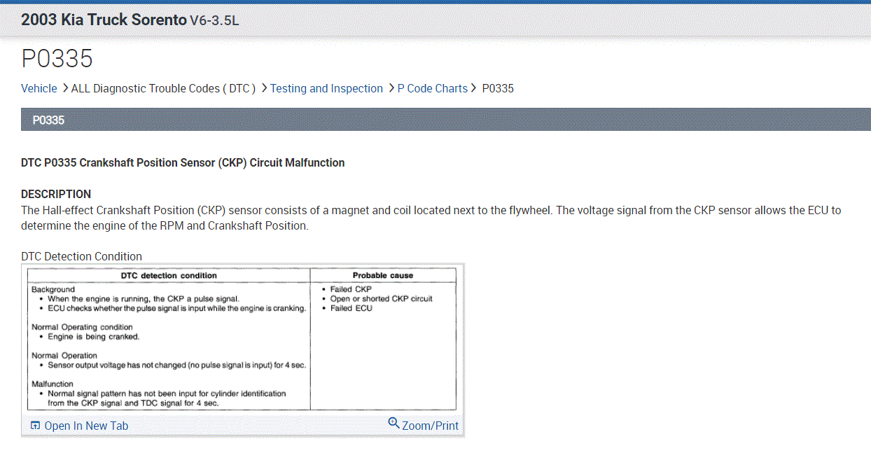Click the V6-3.5L engine text
Viewport: 871px width, 462px height.
[214, 21]
